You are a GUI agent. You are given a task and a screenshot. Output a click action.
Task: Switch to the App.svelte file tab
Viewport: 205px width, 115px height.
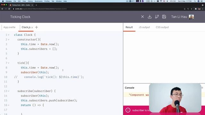(9, 27)
